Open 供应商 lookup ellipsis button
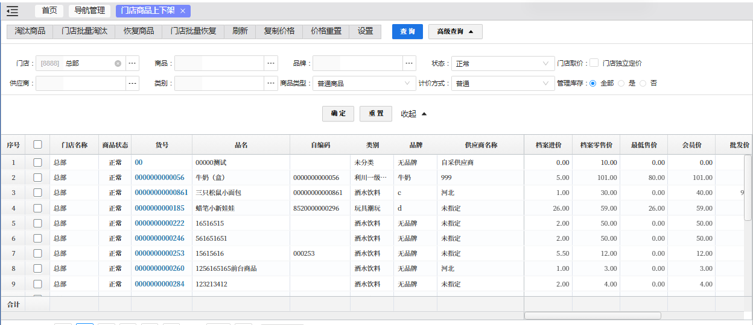This screenshot has width=753, height=325. pos(133,84)
